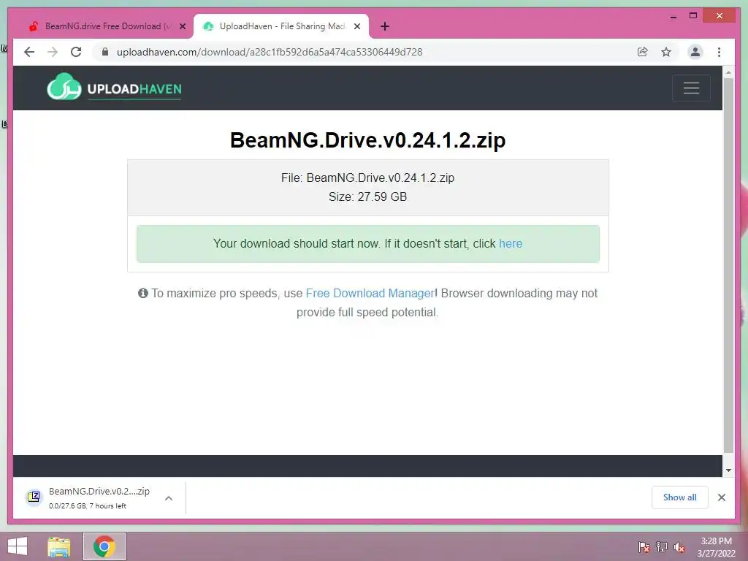
Task: Open the network tray icon
Action: [x=662, y=547]
